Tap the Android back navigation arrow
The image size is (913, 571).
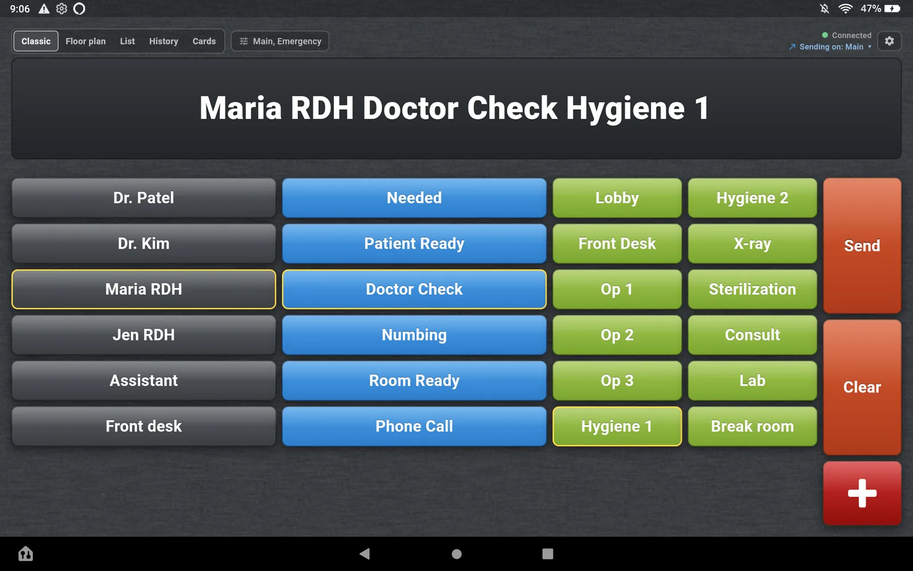[x=365, y=553]
